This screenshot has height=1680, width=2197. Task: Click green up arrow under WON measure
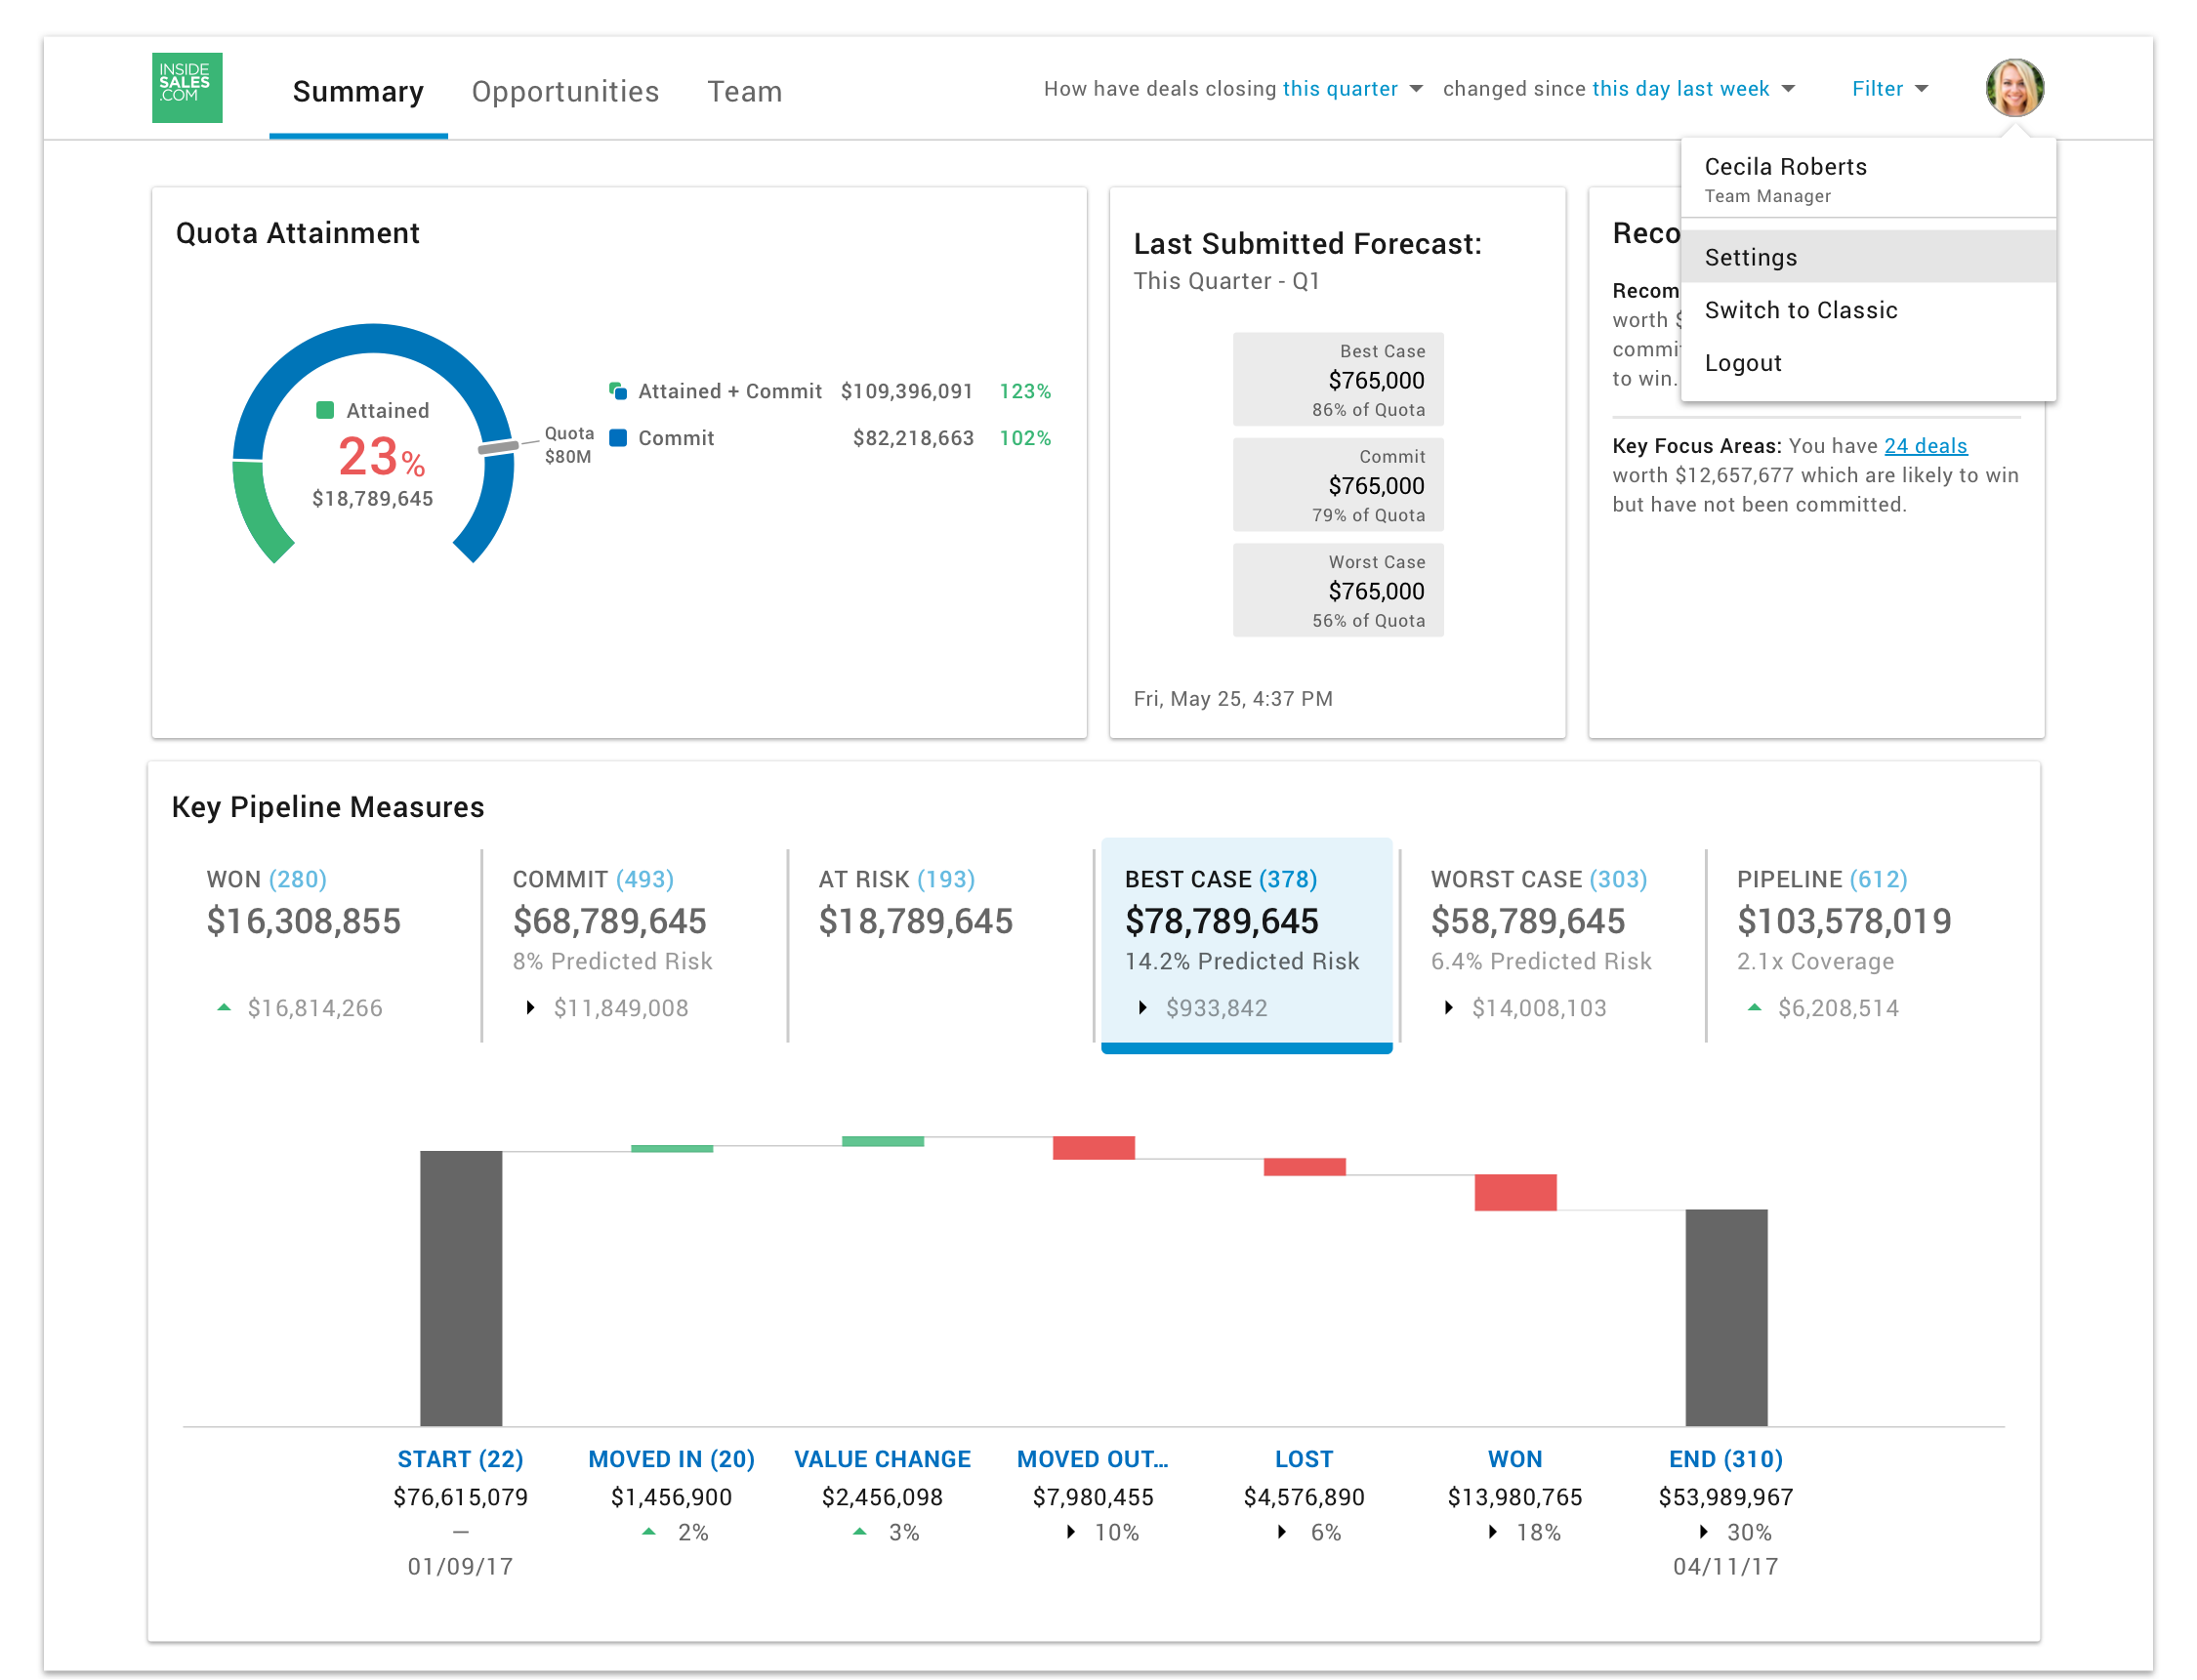[x=224, y=1008]
